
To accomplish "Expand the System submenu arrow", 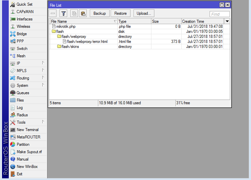I will pos(43,85).
